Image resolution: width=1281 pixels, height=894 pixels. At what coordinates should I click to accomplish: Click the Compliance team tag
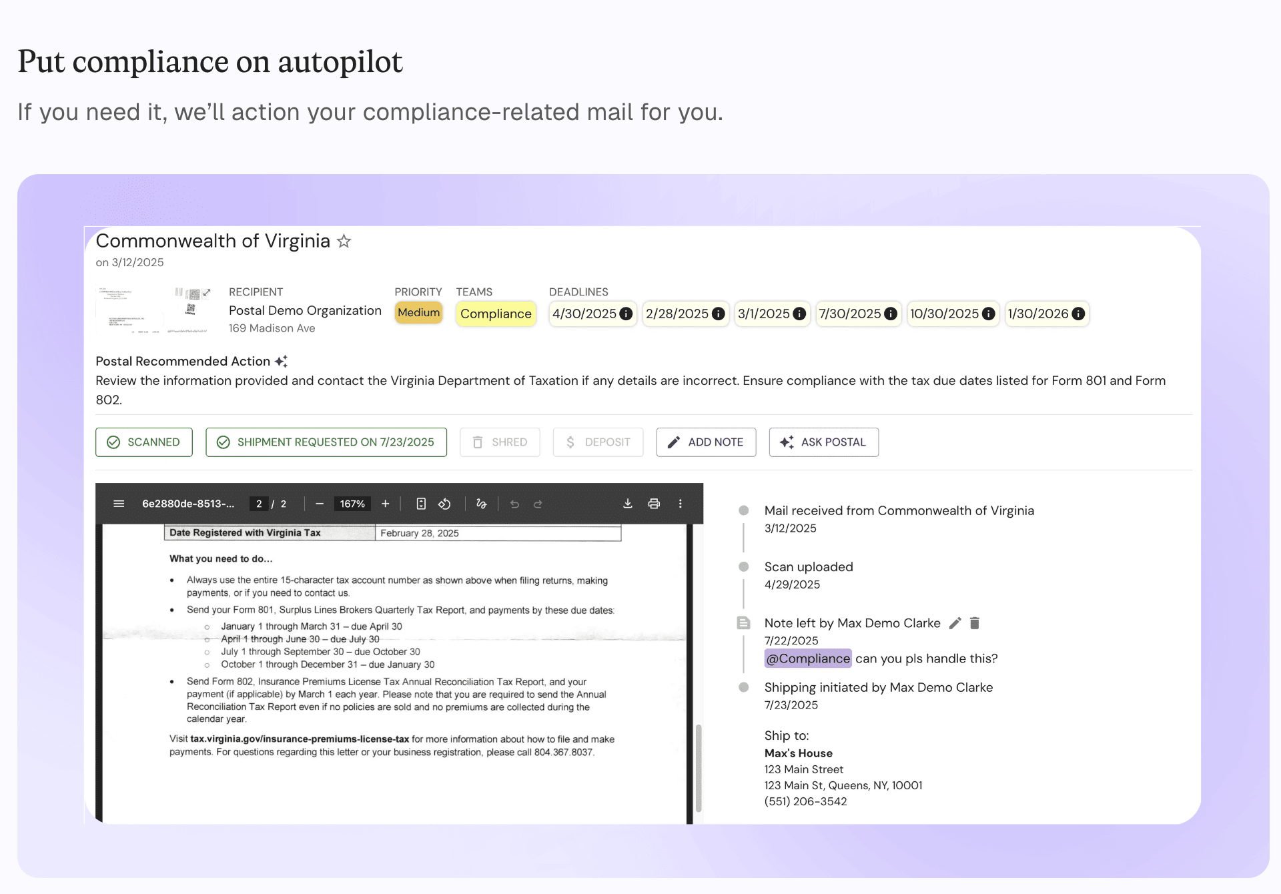coord(496,314)
